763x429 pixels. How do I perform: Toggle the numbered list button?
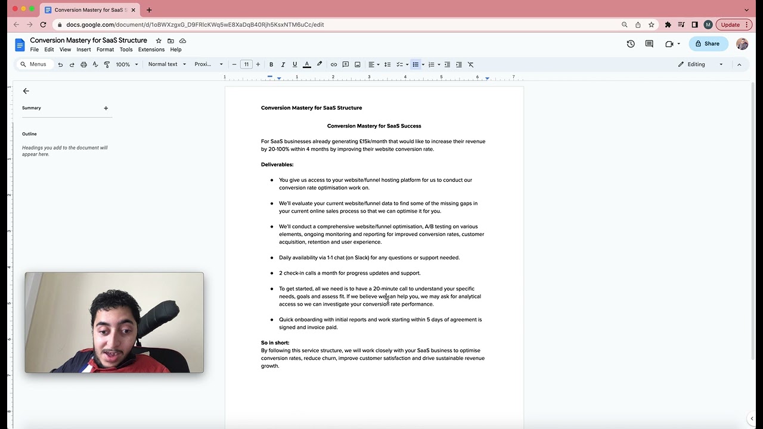click(431, 64)
